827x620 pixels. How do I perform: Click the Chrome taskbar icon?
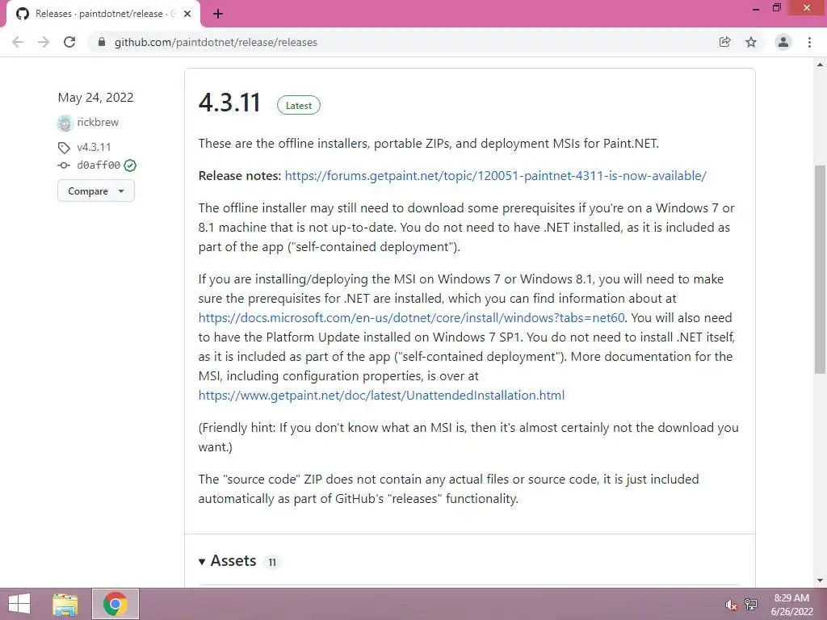click(x=115, y=604)
